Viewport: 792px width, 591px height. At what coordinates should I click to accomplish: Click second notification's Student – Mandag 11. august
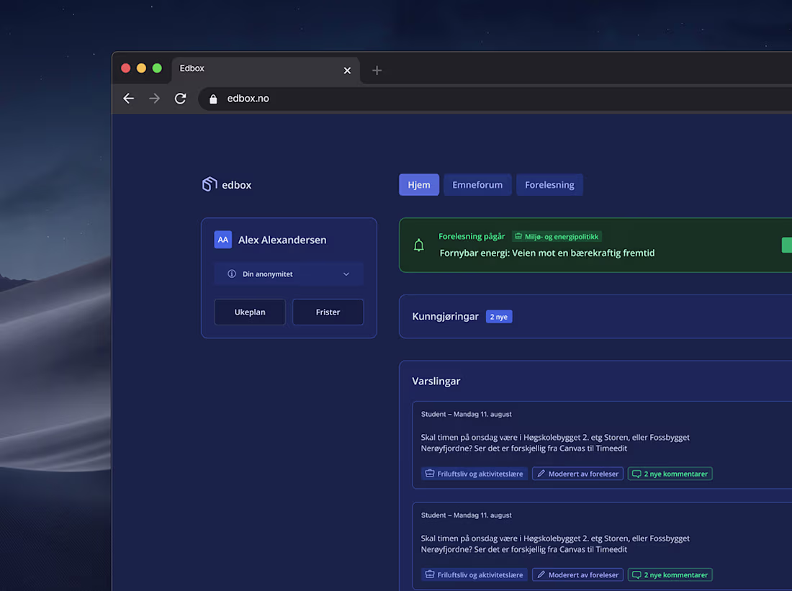coord(467,515)
